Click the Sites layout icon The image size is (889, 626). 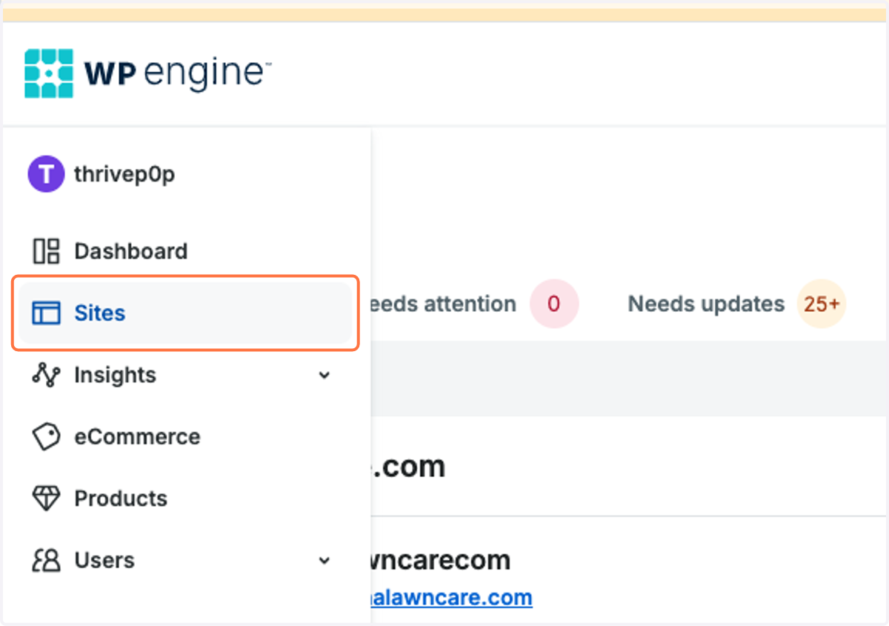46,313
